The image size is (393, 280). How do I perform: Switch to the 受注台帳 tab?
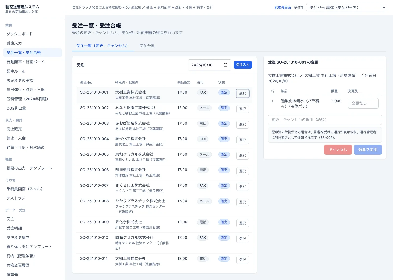(147, 46)
